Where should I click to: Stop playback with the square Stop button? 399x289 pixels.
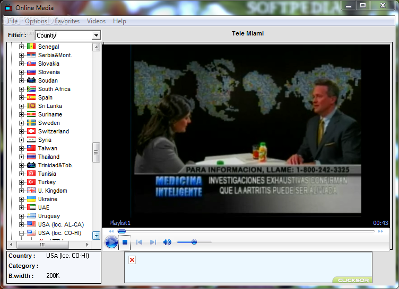coord(125,242)
